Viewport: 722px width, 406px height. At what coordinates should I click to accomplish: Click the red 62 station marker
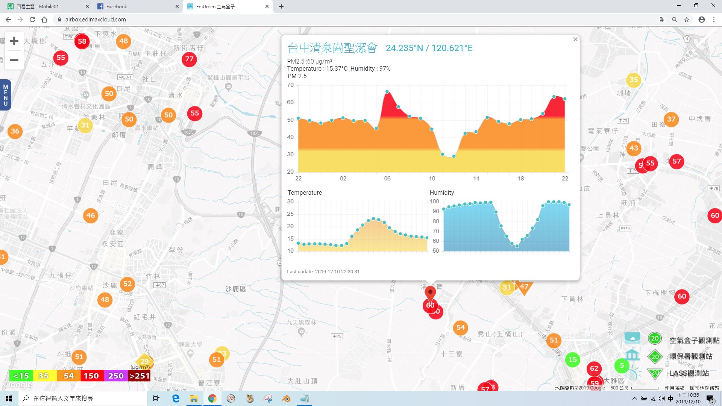point(594,368)
